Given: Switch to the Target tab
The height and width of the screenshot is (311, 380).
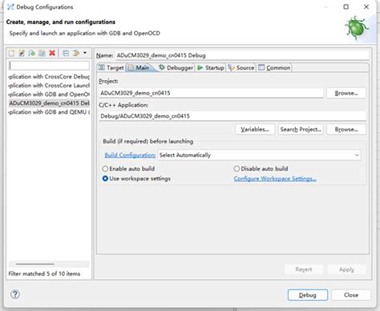Looking at the screenshot, I should (x=111, y=67).
